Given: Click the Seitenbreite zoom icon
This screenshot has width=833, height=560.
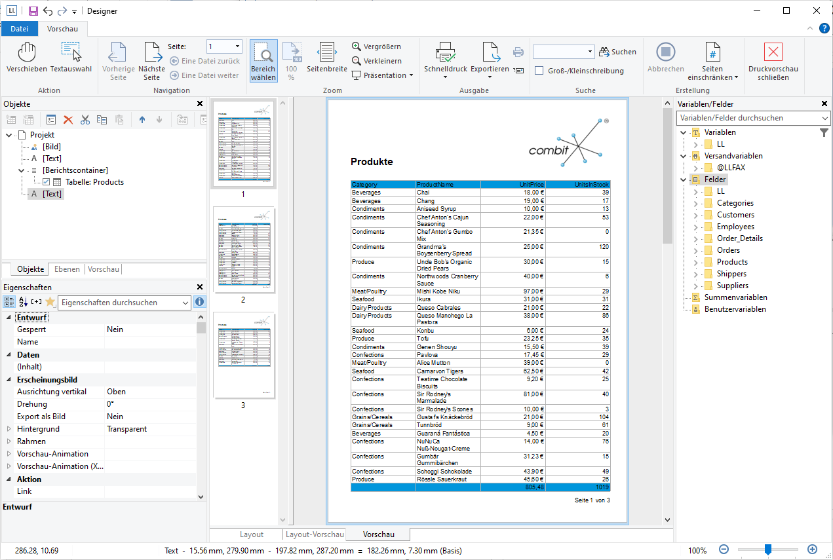Looking at the screenshot, I should [326, 52].
